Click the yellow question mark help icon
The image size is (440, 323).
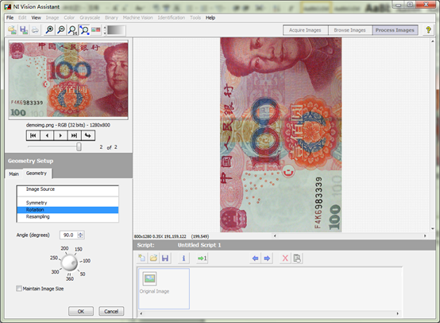pyautogui.click(x=428, y=29)
